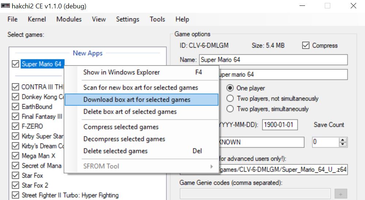
Task: Uncheck the EarthBound checkbox
Action: click(15, 107)
